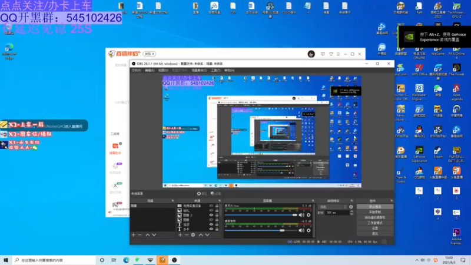Open source properties gear in Sources toolbar
471x265 pixels.
tap(193, 235)
